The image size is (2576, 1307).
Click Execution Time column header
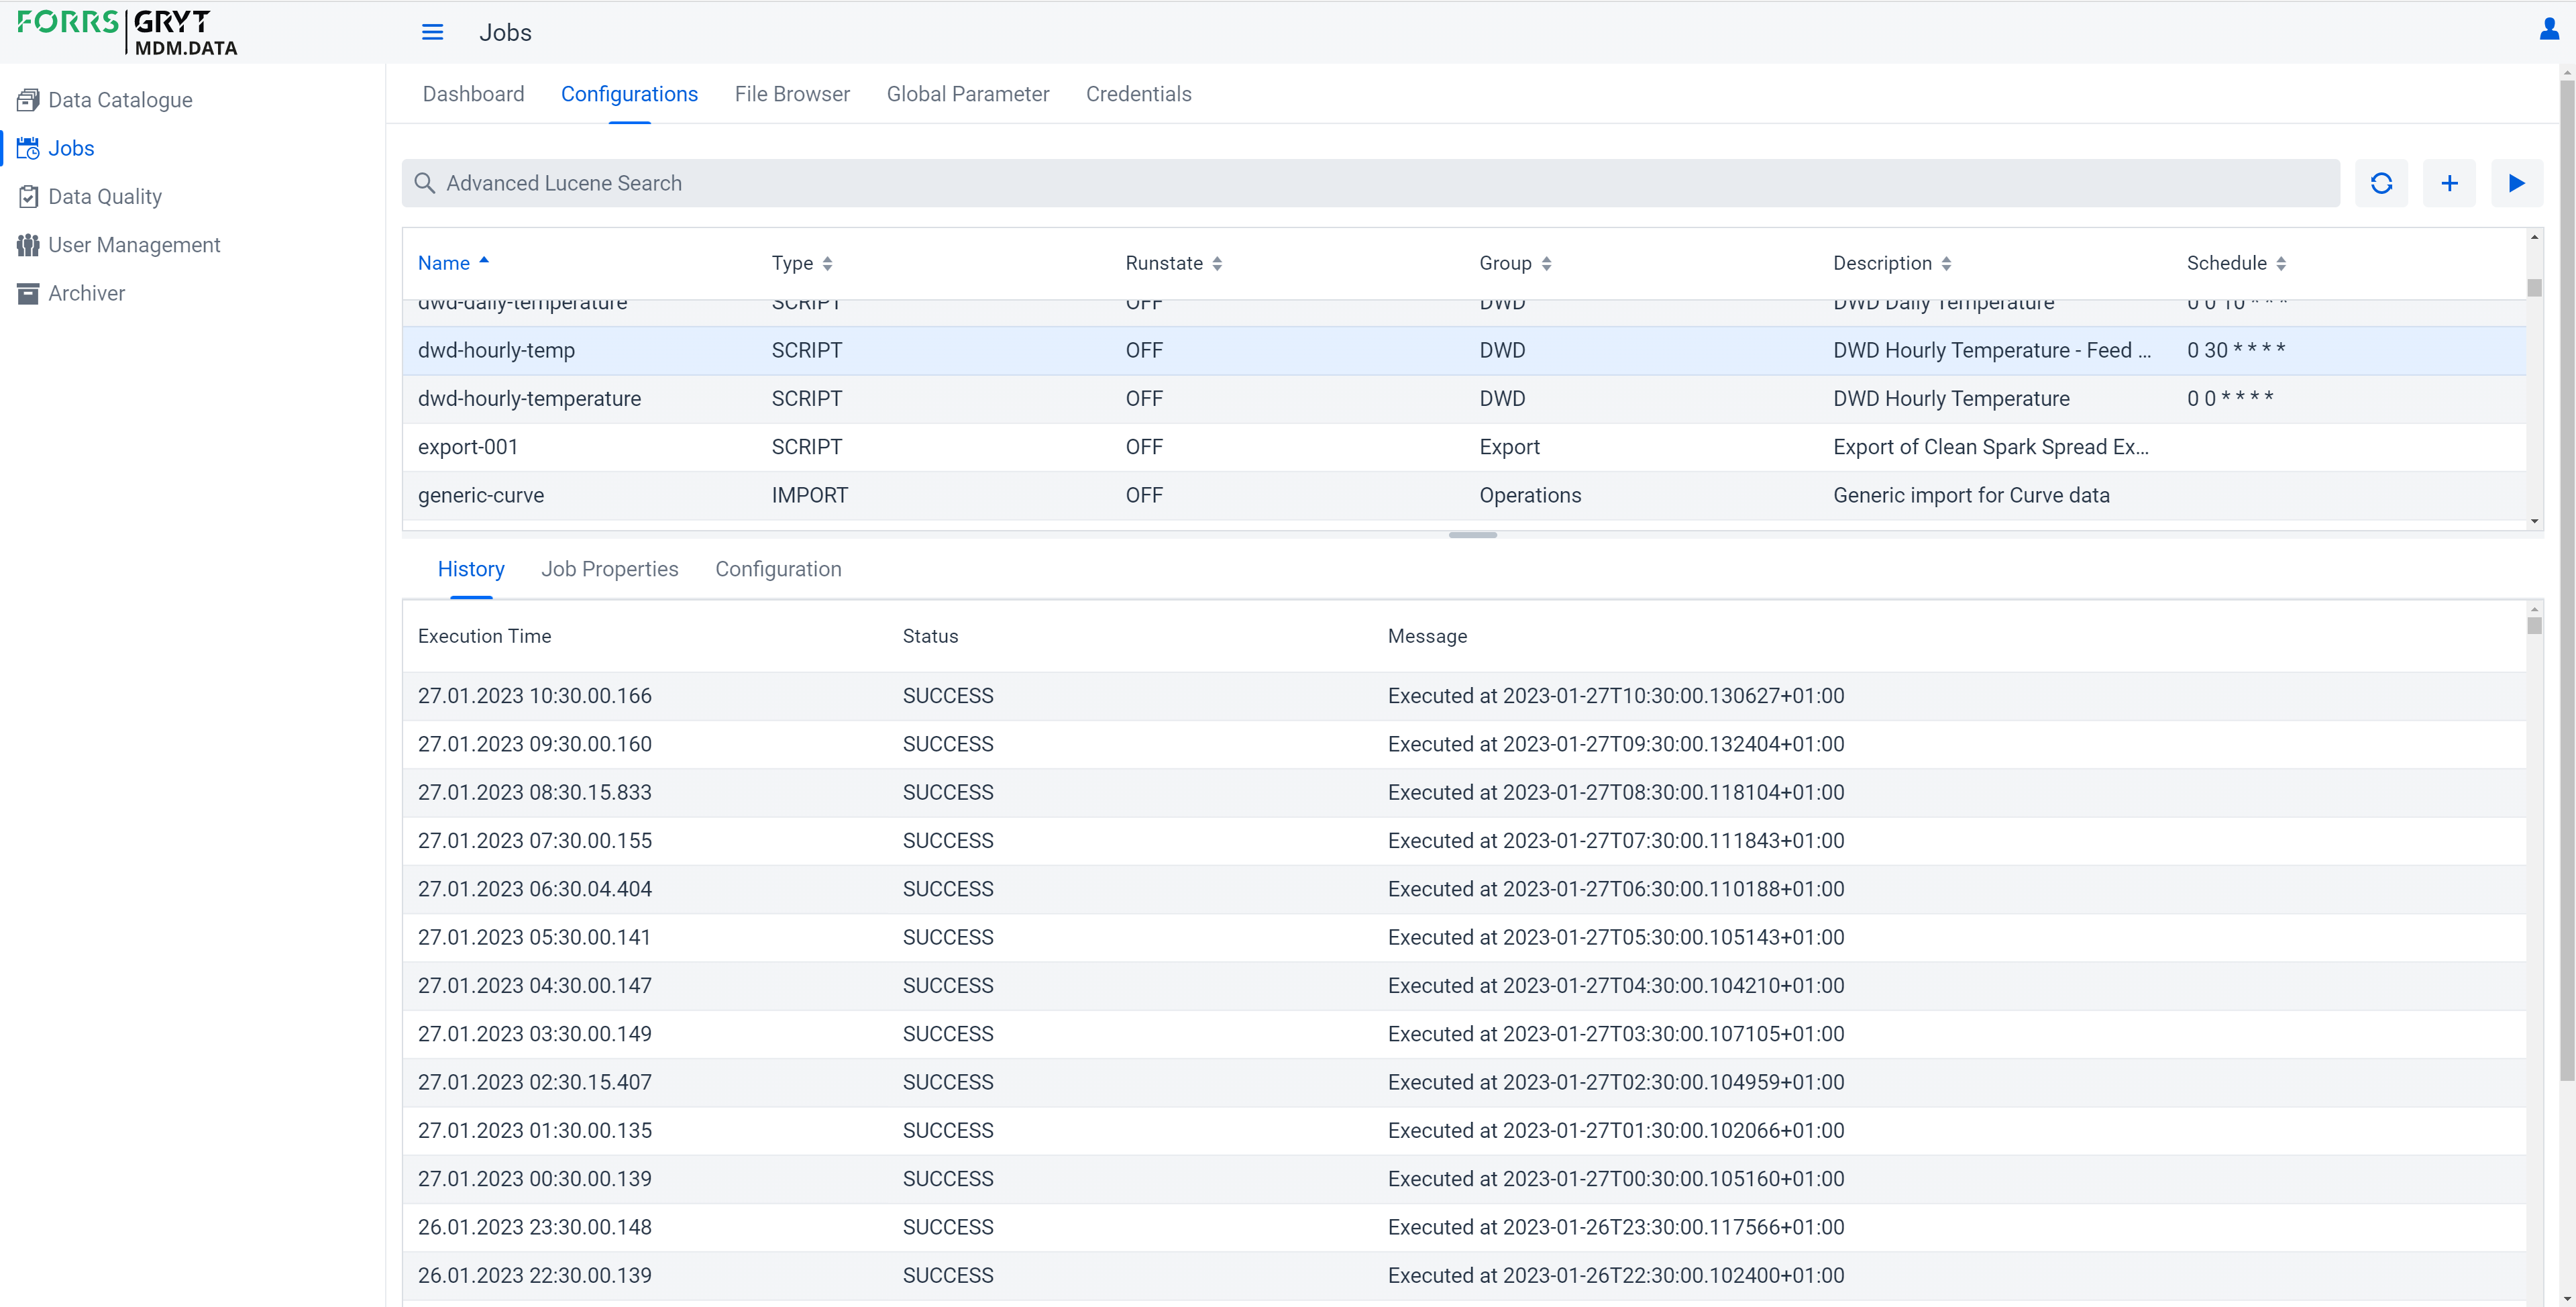click(484, 636)
